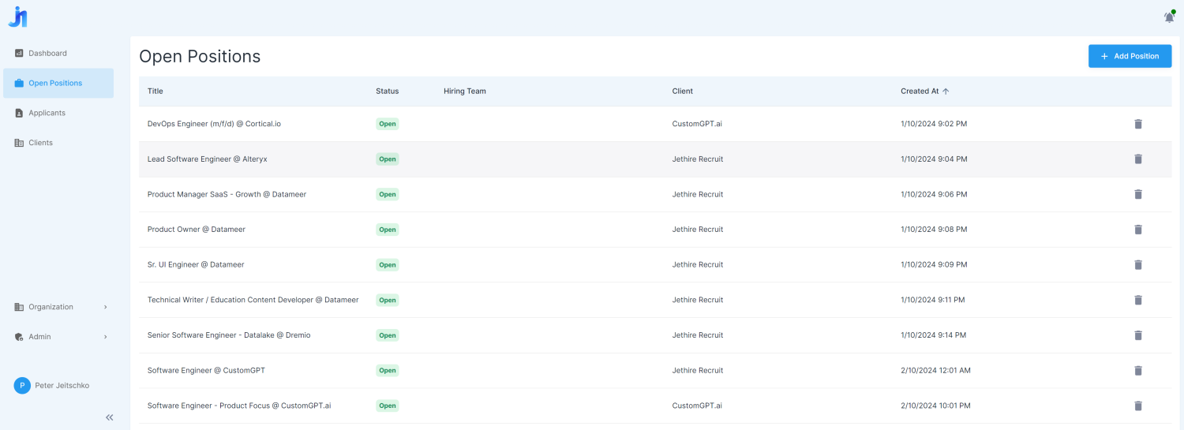Click date '1/10/2024 9:14 PM'
Screen dimensions: 1184x430
[x=934, y=335]
